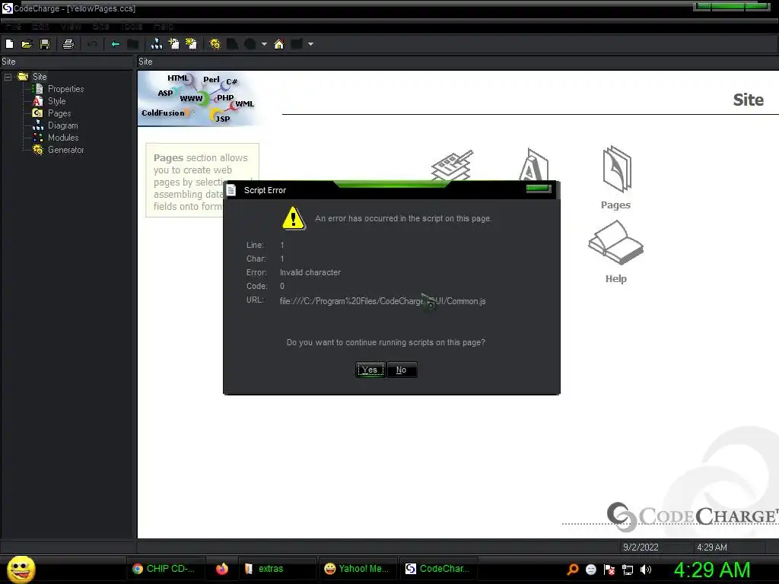Viewport: 779px width, 584px height.
Task: Click the New file toolbar icon
Action: [9, 44]
